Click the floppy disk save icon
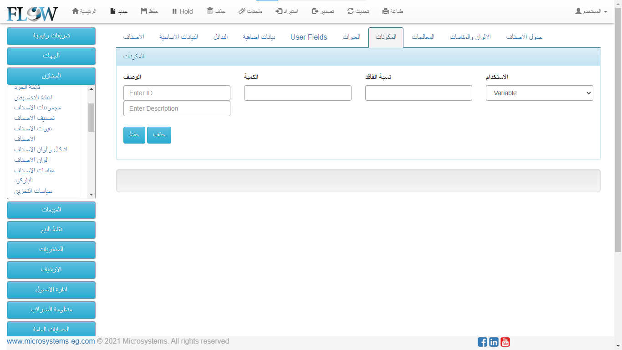The height and width of the screenshot is (350, 622). pyautogui.click(x=144, y=11)
